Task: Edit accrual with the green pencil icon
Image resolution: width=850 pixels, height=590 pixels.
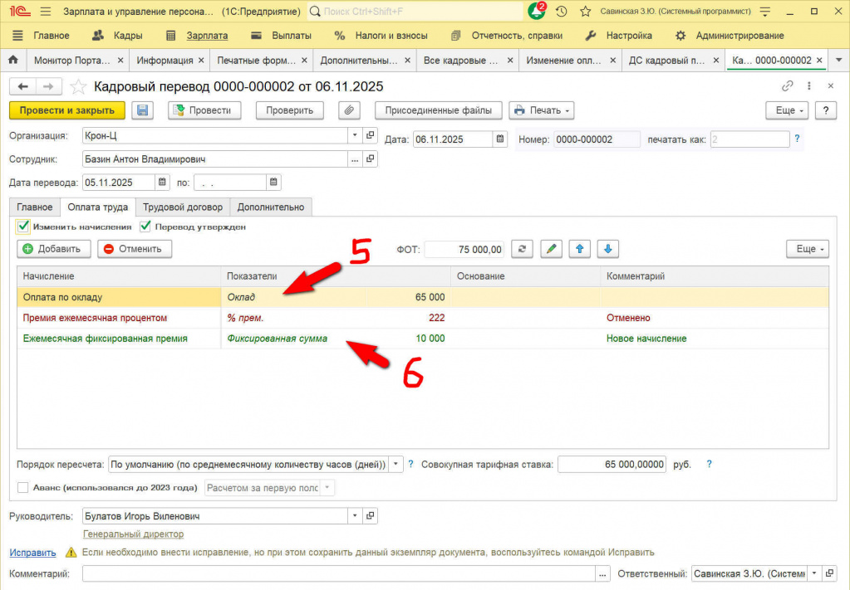Action: (x=552, y=249)
